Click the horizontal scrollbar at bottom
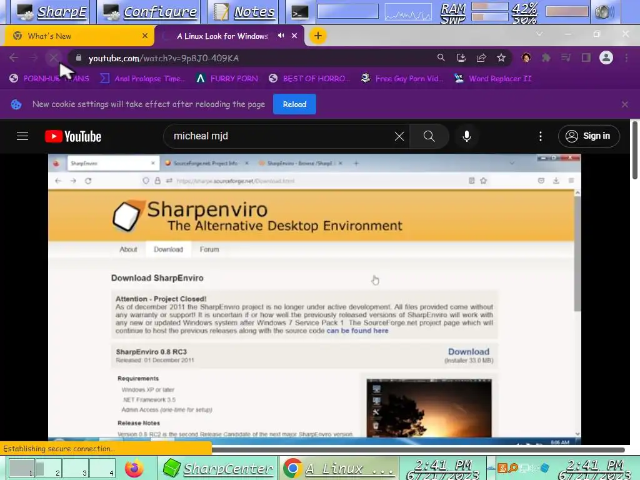The height and width of the screenshot is (480, 640). pos(418,450)
